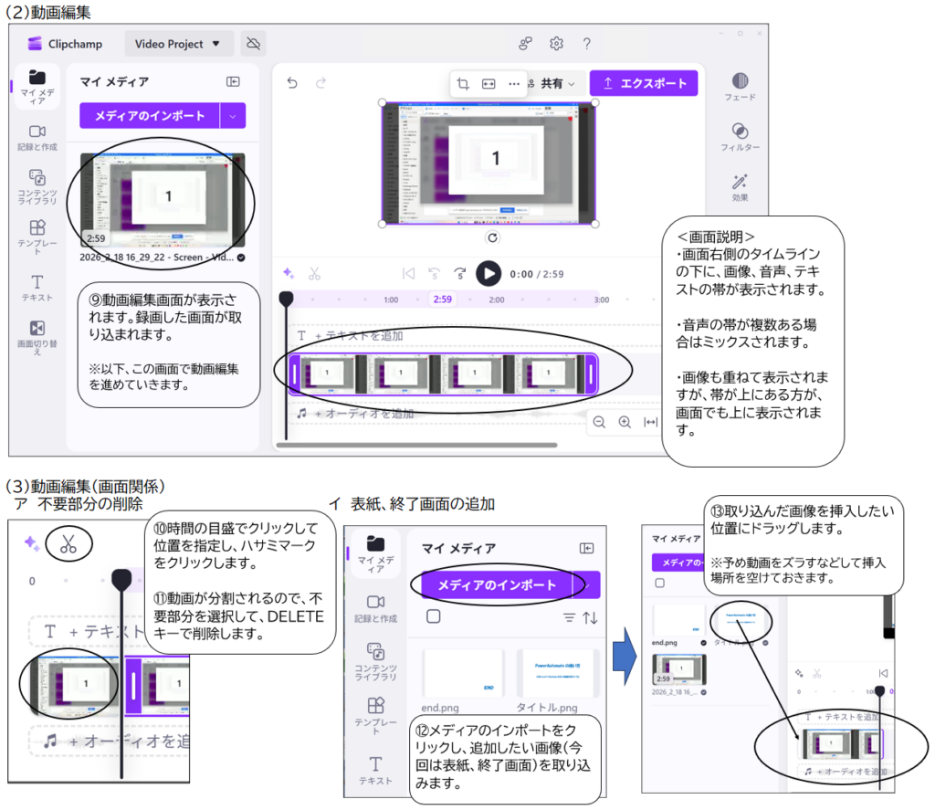
Task: Select the タイトル.png thumbnail
Action: (x=556, y=672)
